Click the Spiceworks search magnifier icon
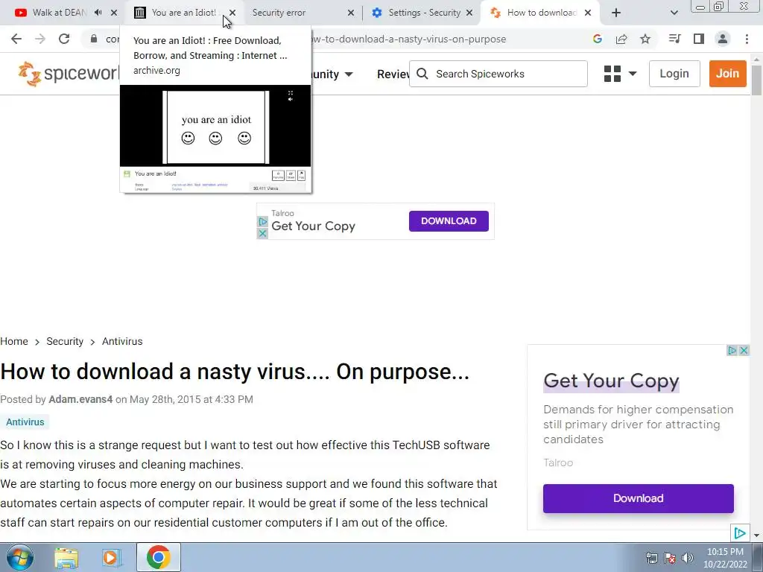 pyautogui.click(x=422, y=74)
